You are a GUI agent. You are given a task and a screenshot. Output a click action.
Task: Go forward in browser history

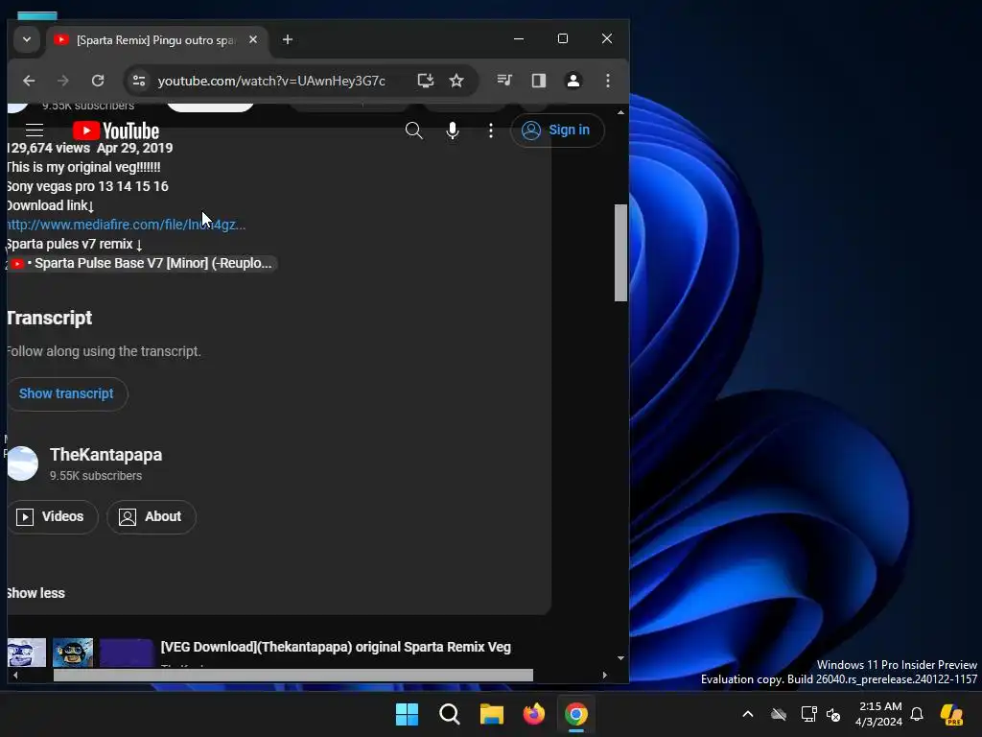pos(62,81)
